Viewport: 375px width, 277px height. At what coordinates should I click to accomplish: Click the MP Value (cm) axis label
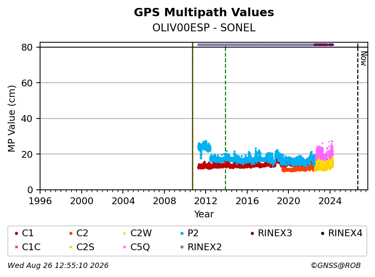11,118
